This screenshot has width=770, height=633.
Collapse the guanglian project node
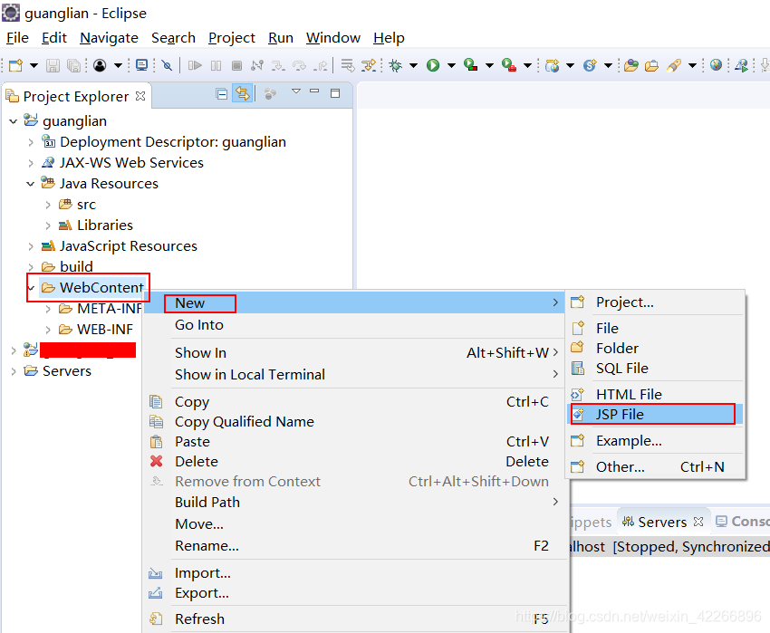pyautogui.click(x=14, y=121)
